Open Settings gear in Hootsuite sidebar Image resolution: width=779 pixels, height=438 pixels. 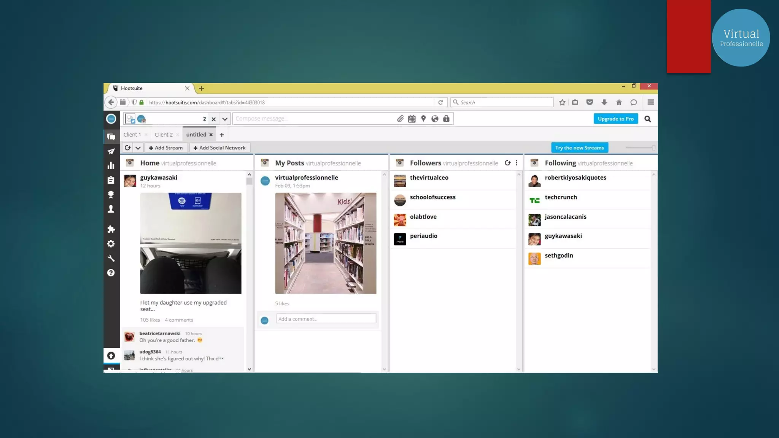pyautogui.click(x=111, y=244)
